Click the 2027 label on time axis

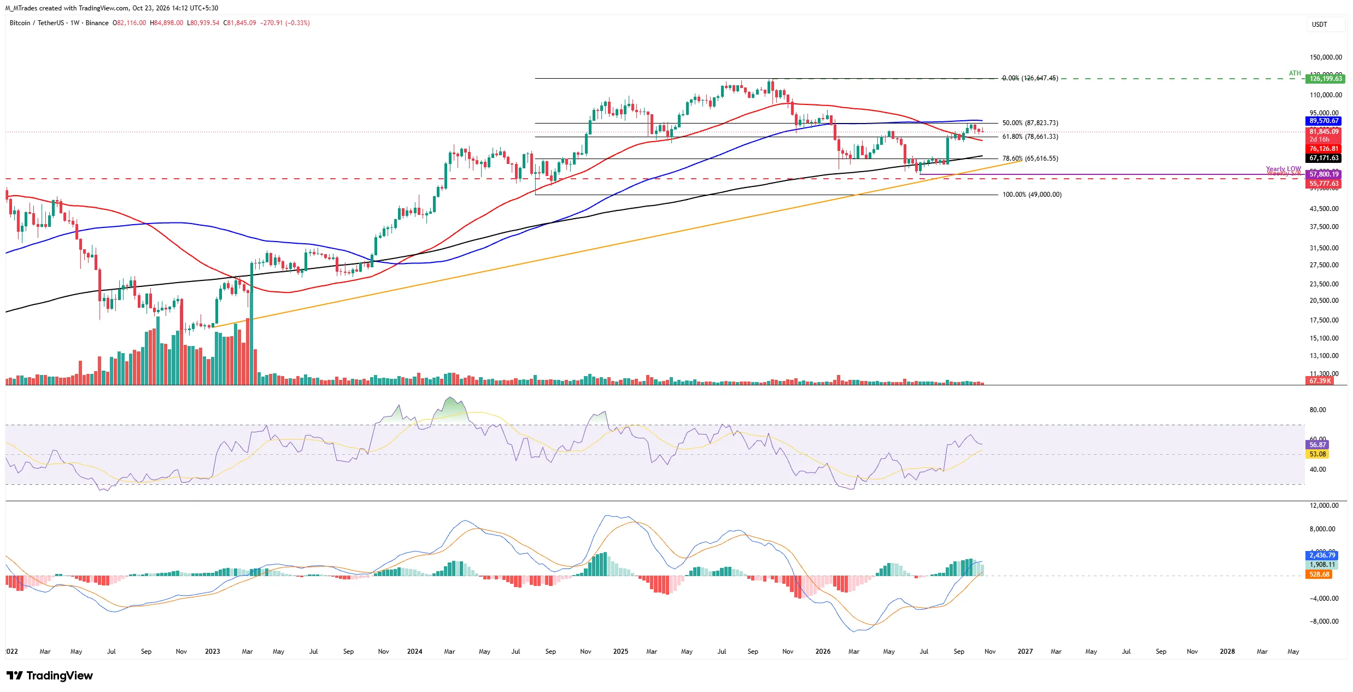pos(1025,652)
